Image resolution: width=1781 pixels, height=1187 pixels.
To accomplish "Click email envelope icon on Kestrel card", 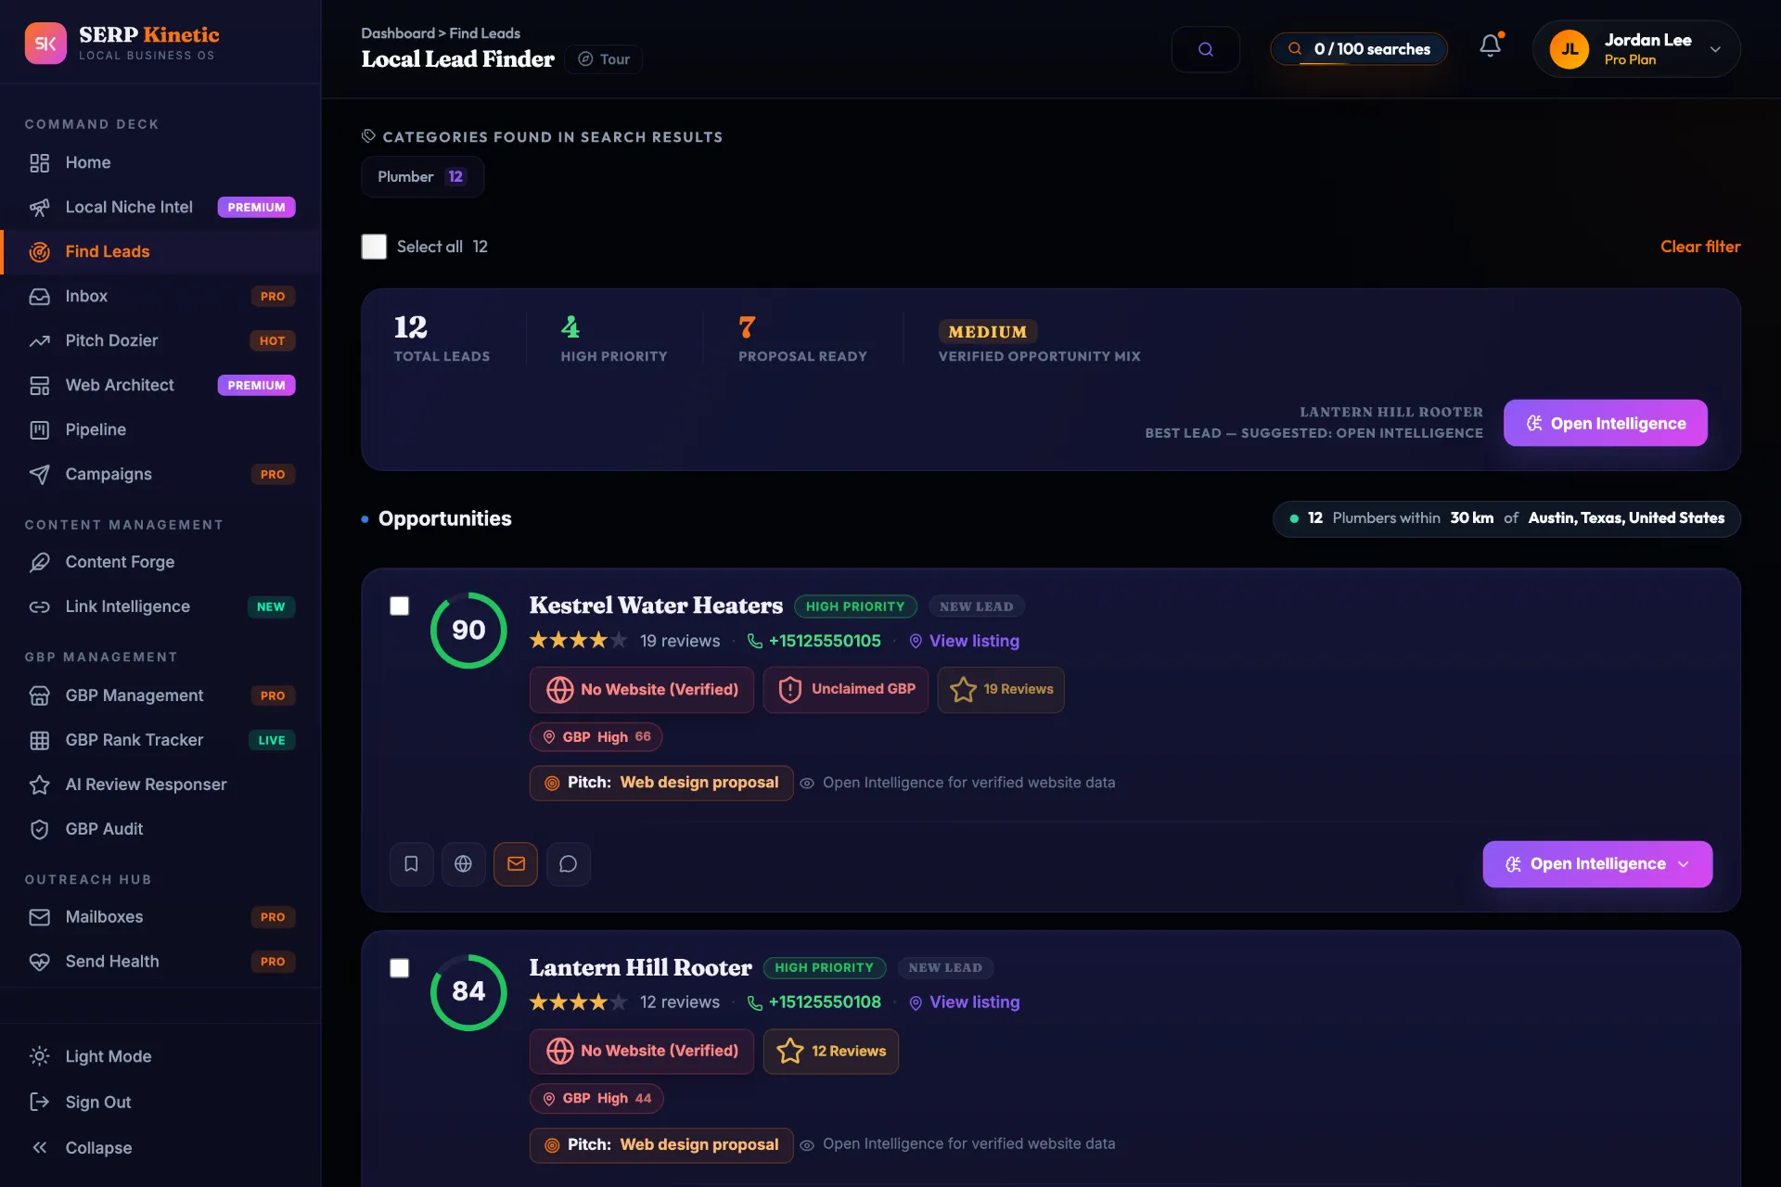I will tap(516, 863).
